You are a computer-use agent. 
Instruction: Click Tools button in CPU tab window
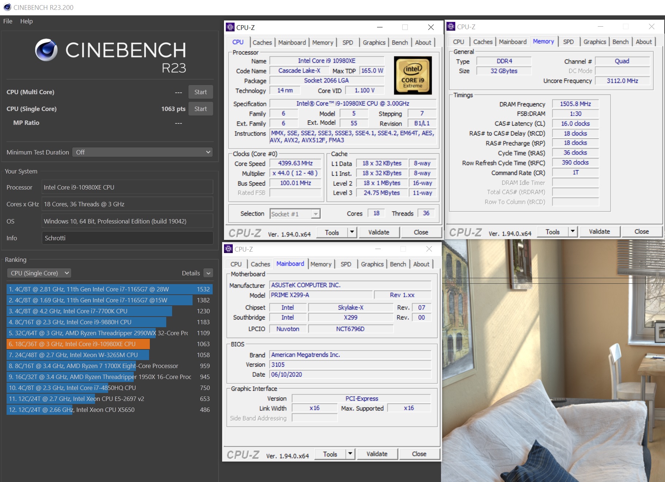click(x=332, y=233)
